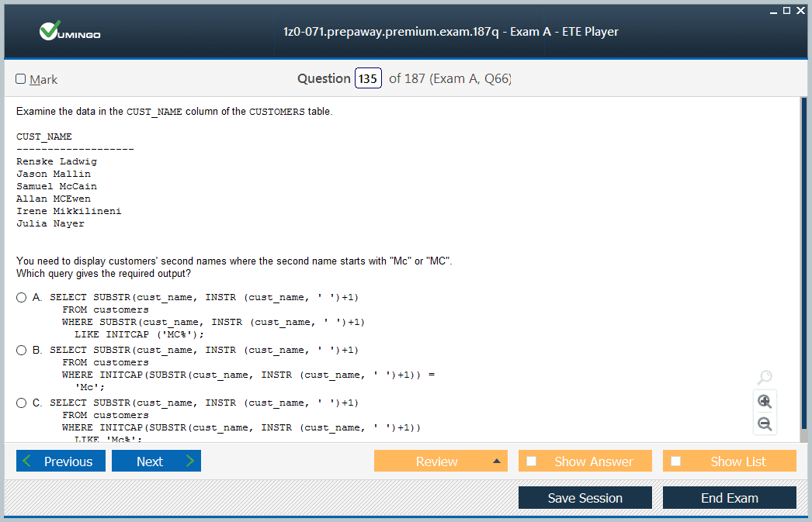
Task: Click 'Which query gives the required output?' text
Action: [x=103, y=274]
